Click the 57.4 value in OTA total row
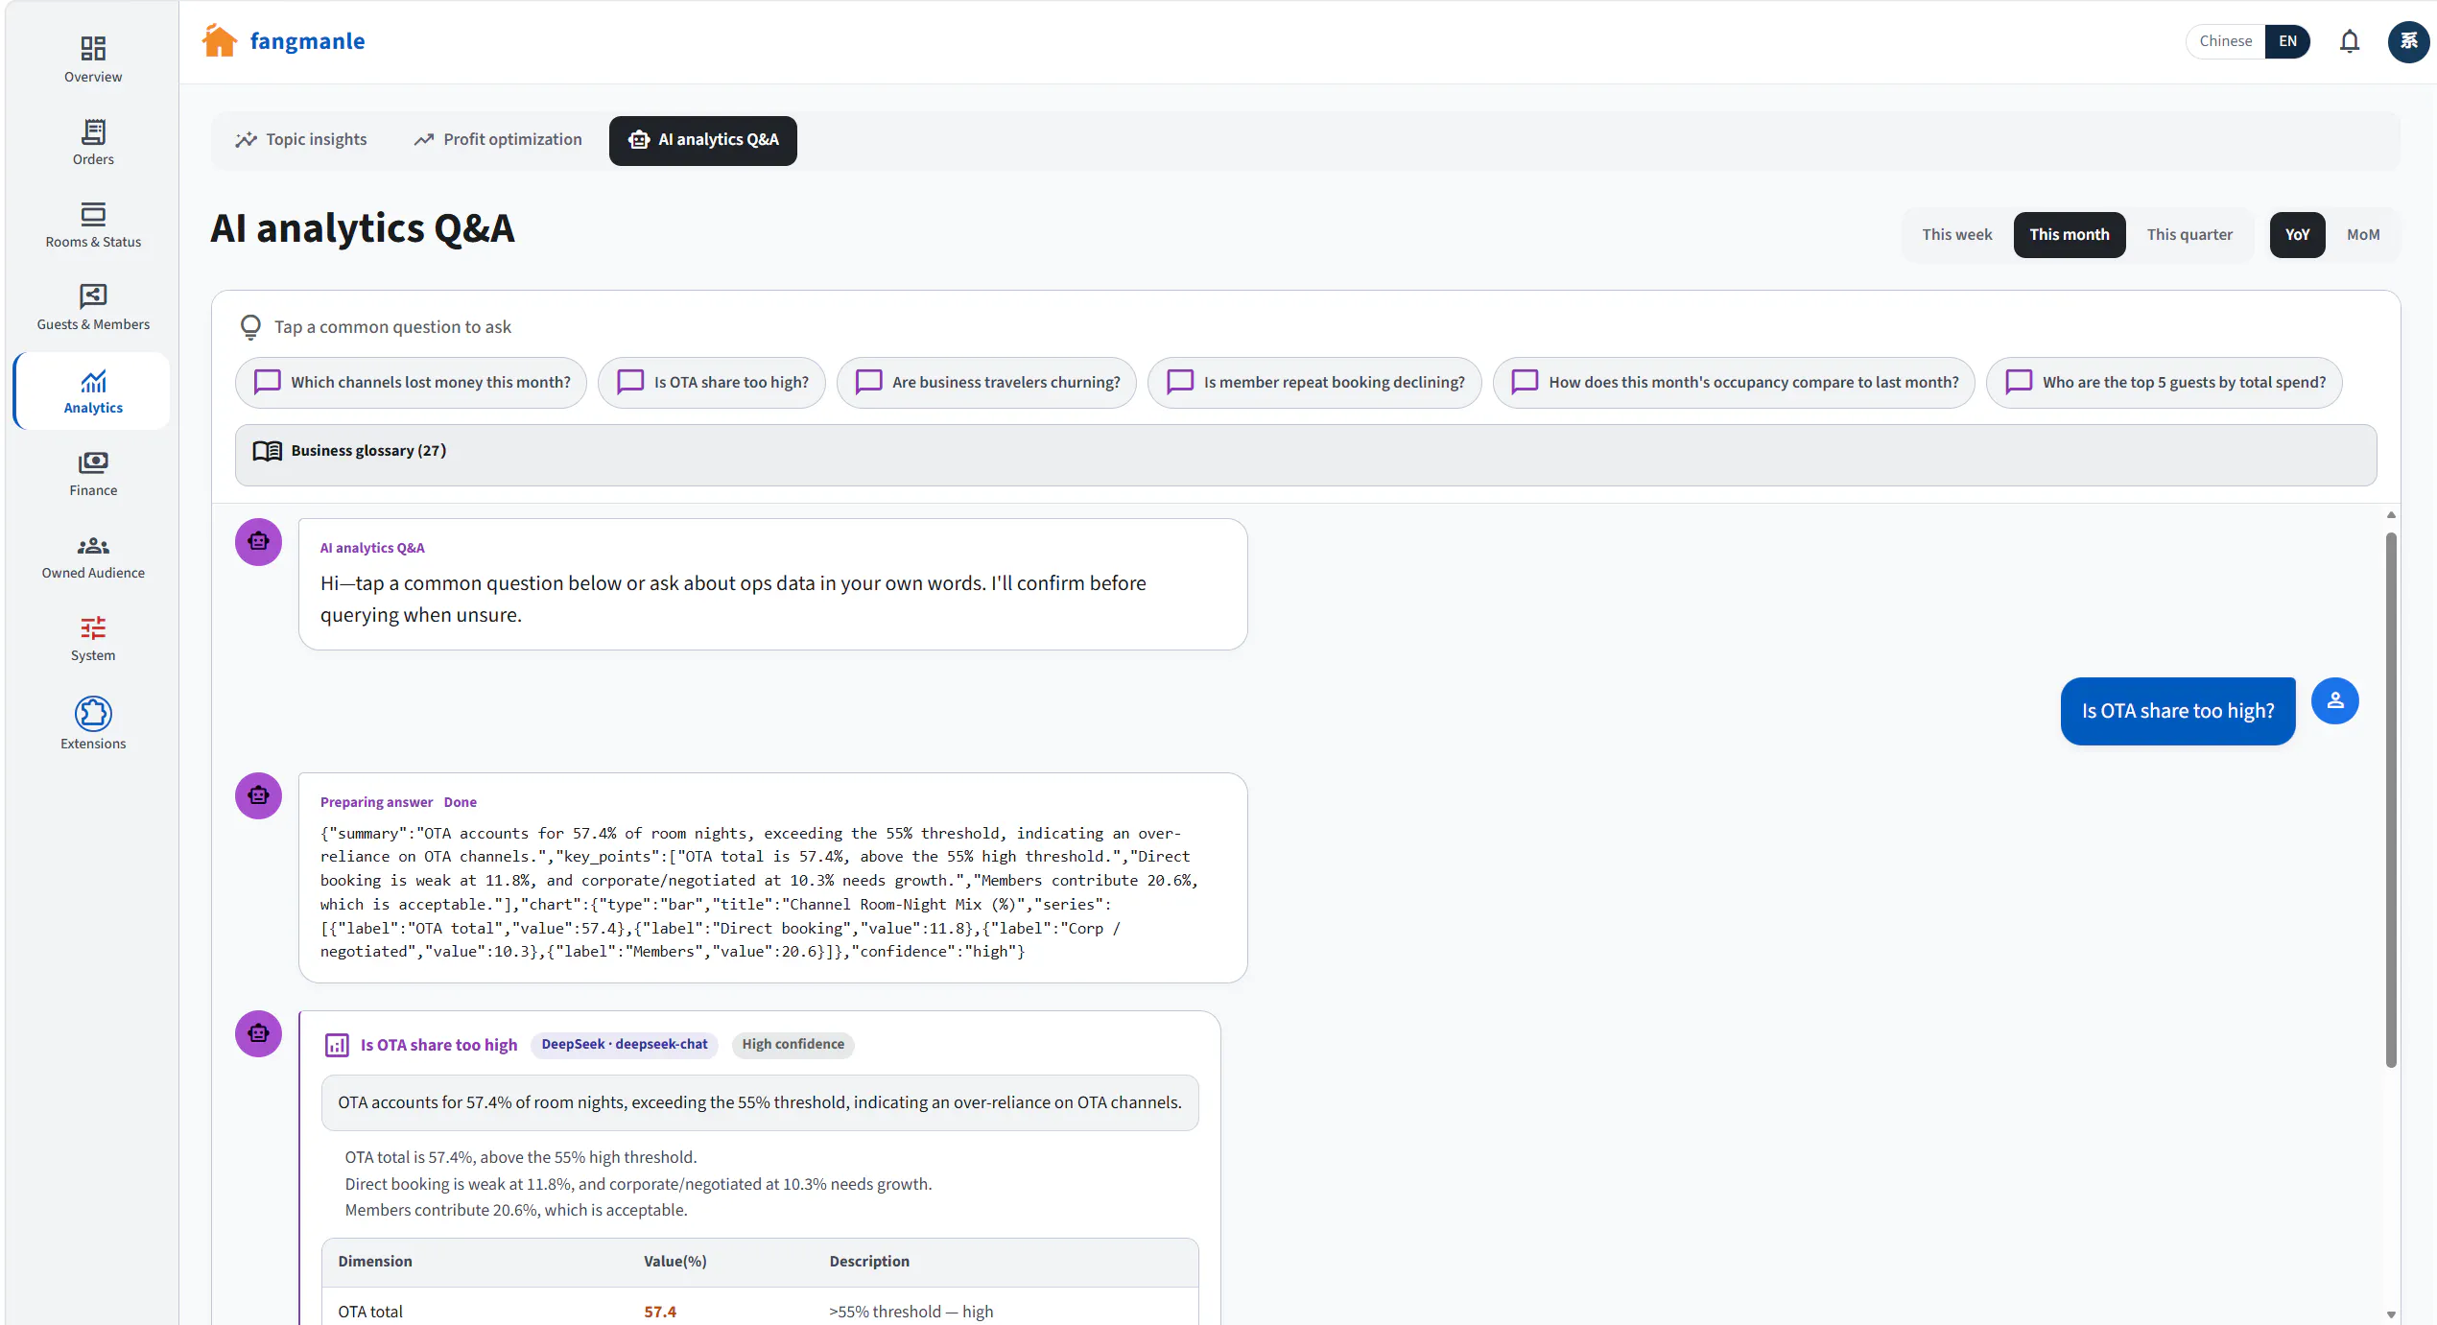The width and height of the screenshot is (2437, 1325). [x=660, y=1312]
